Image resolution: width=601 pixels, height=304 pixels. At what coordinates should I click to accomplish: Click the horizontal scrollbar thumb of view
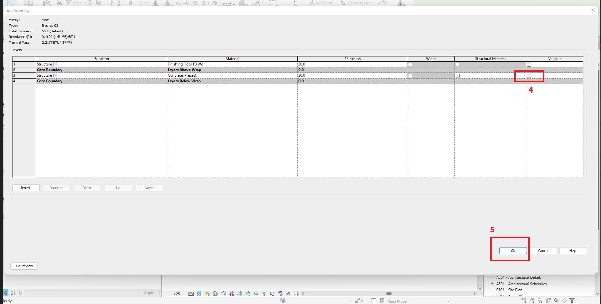click(x=389, y=294)
